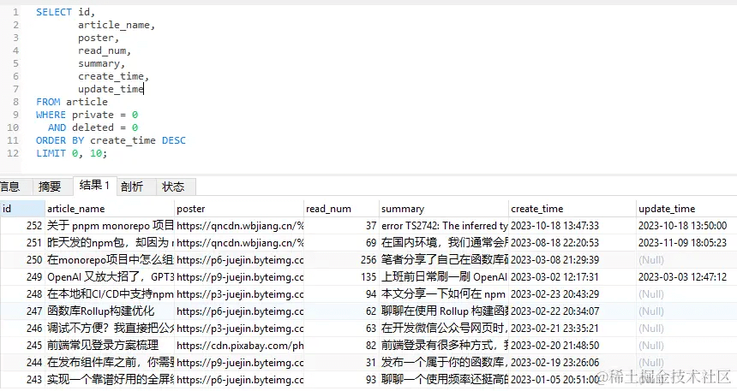Click the AND deleted = 0 line

(93, 127)
